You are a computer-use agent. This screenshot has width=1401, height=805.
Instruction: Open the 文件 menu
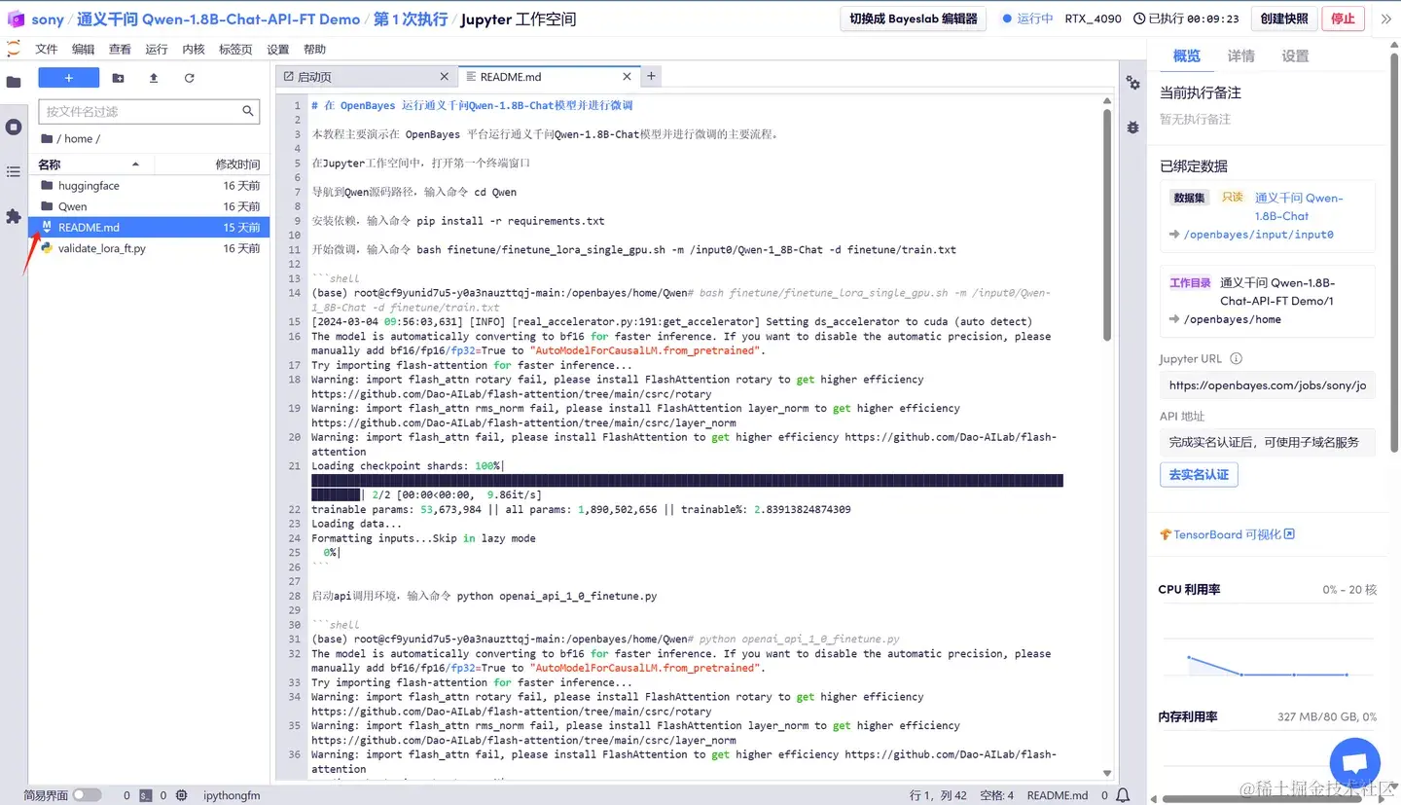pos(47,49)
